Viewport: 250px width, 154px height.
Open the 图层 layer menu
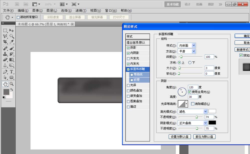52,10
